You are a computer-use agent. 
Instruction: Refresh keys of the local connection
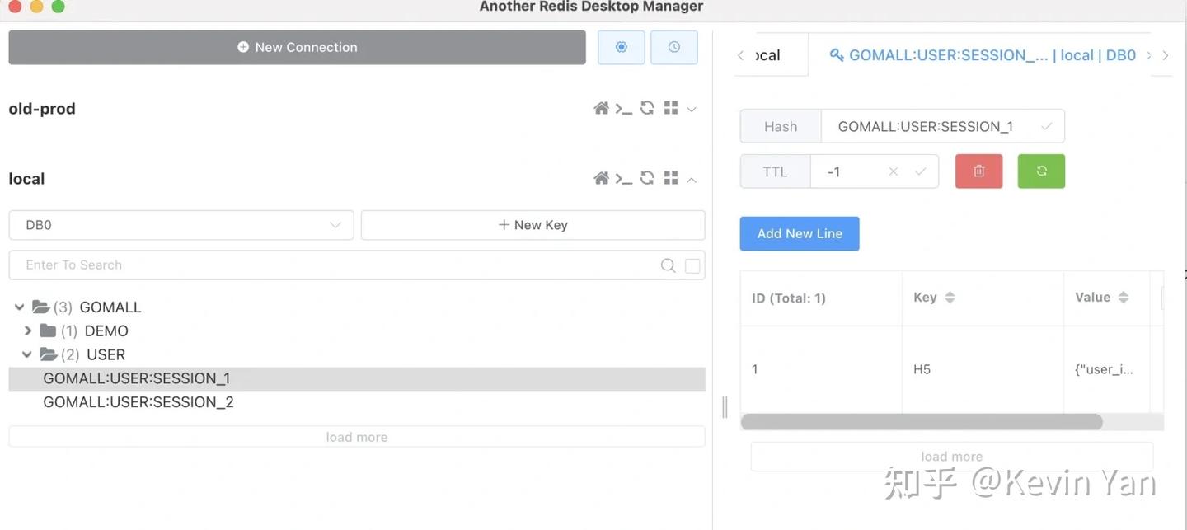point(647,178)
